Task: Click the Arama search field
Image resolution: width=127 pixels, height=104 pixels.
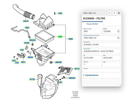Action: [102, 71]
